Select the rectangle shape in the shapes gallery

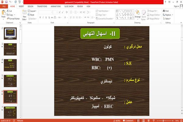[x=125, y=11]
